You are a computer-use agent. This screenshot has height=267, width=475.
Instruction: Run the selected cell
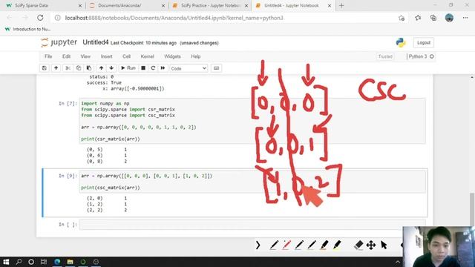point(128,68)
